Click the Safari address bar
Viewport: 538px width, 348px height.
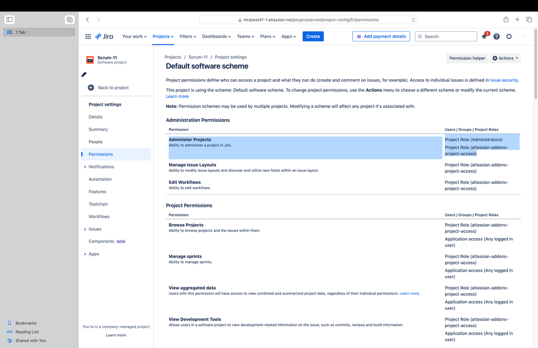[308, 20]
